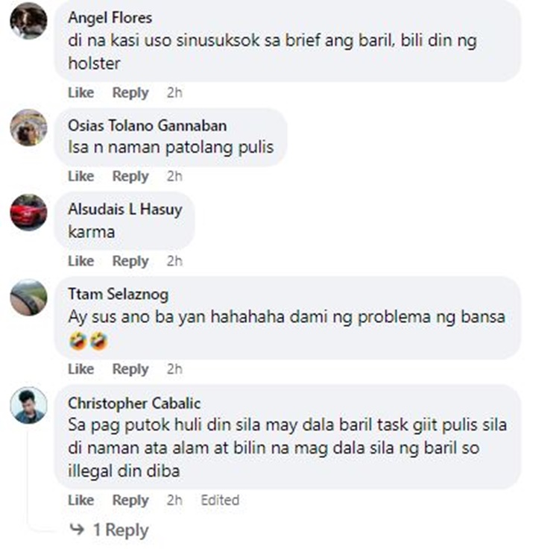
Task: Open Christopher Cabalic's name link
Action: (134, 404)
